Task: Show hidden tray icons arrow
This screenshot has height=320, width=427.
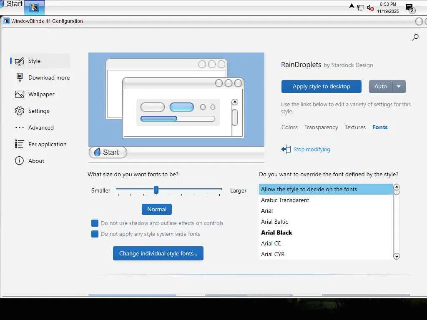Action: coord(352,6)
